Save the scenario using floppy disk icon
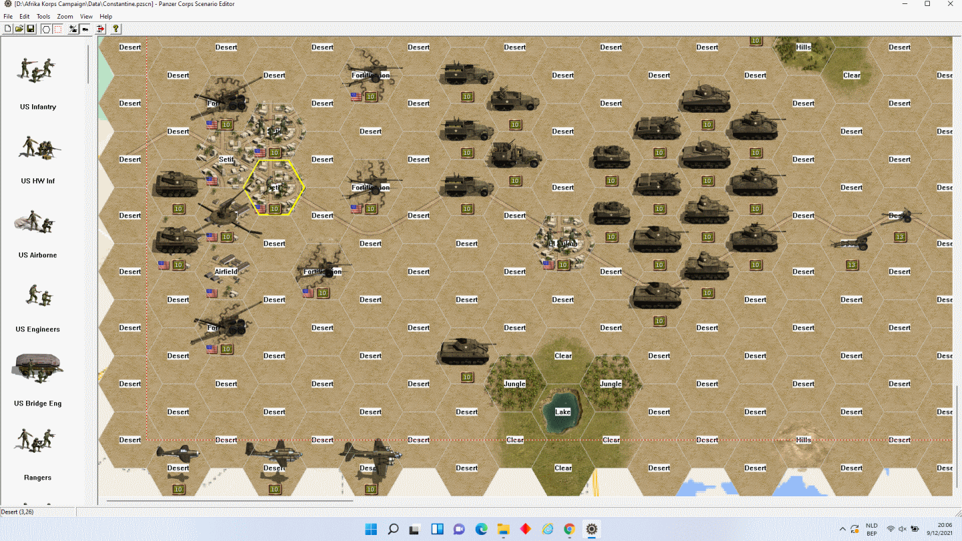This screenshot has width=962, height=541. click(31, 29)
